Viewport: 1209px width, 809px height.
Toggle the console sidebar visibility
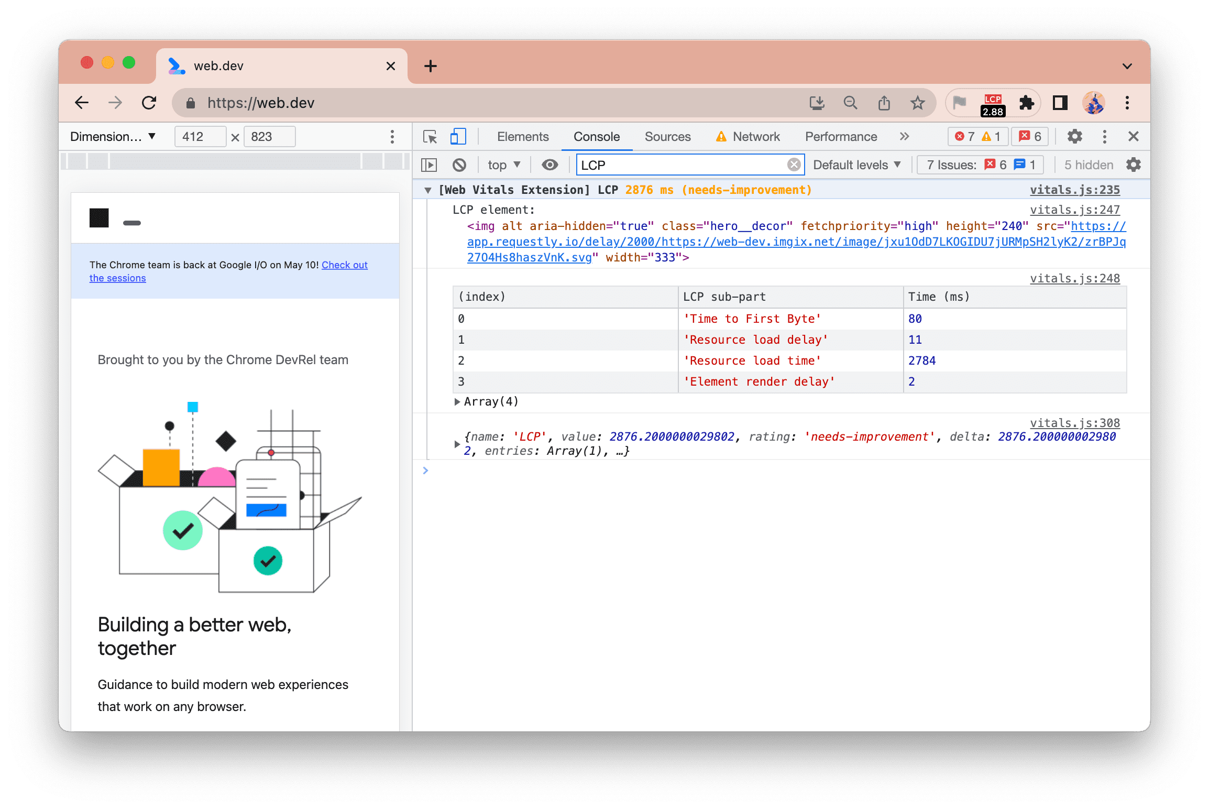(432, 165)
